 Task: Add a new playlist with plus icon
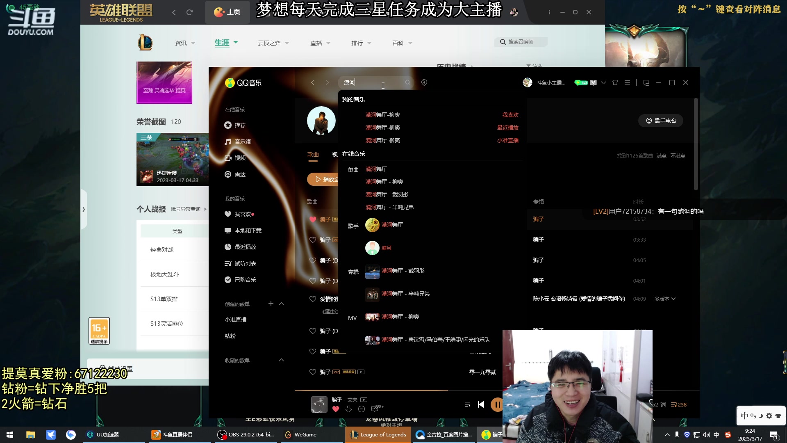pos(271,304)
